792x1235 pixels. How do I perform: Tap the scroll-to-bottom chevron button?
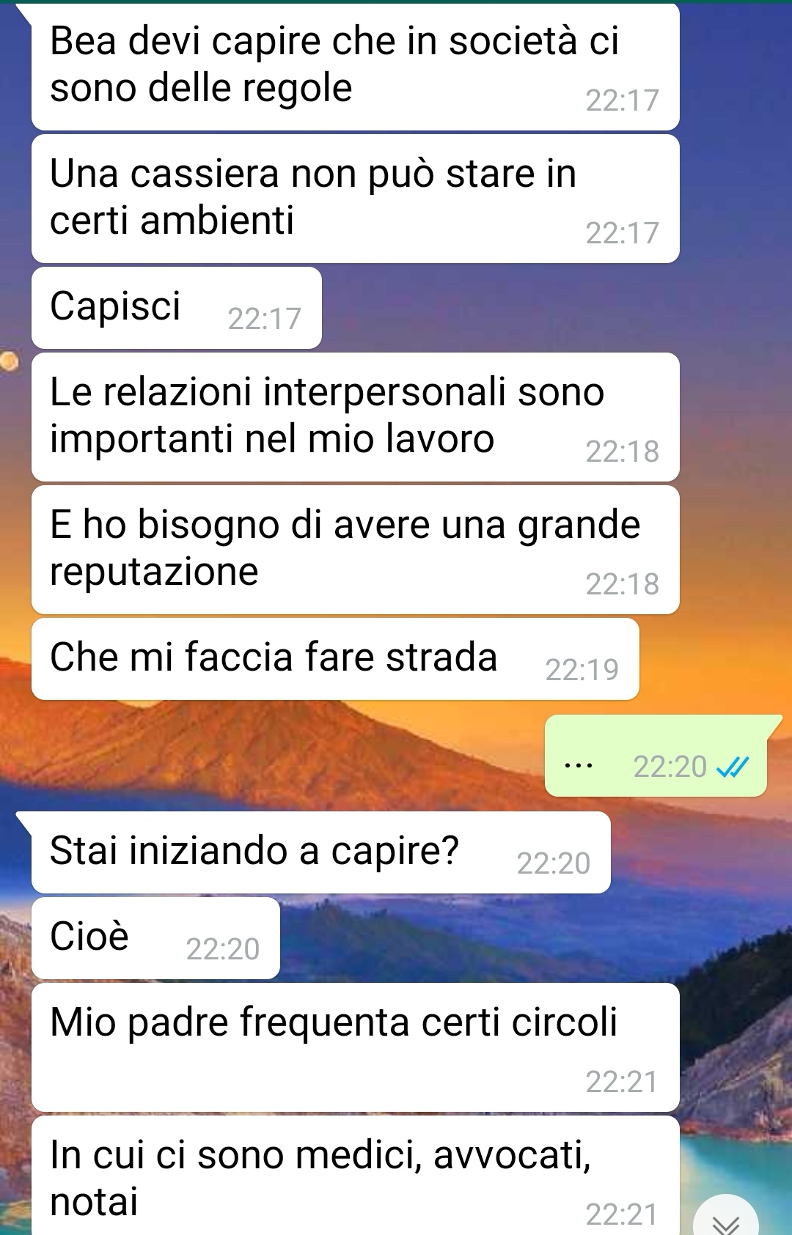click(726, 1218)
